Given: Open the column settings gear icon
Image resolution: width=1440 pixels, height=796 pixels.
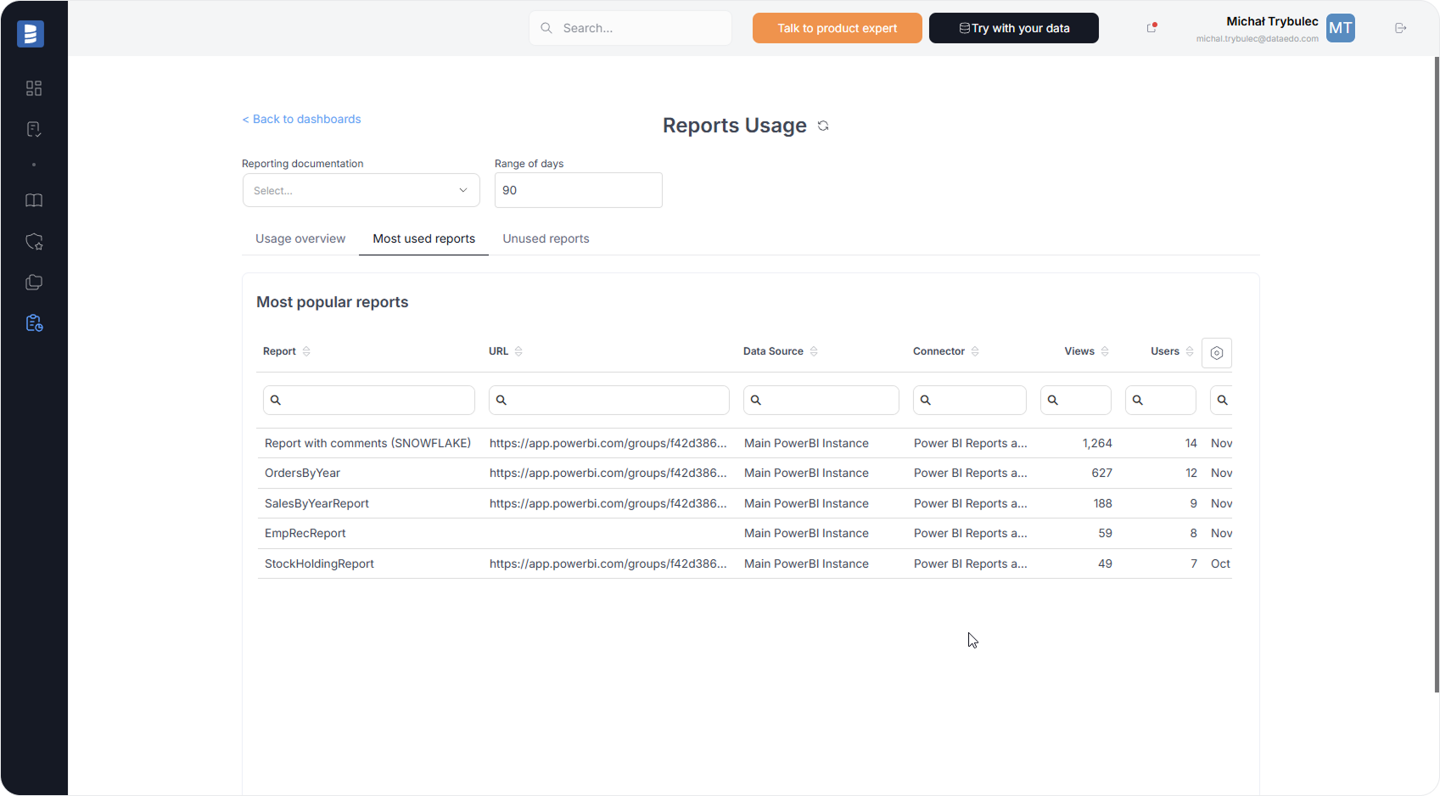Looking at the screenshot, I should 1216,353.
